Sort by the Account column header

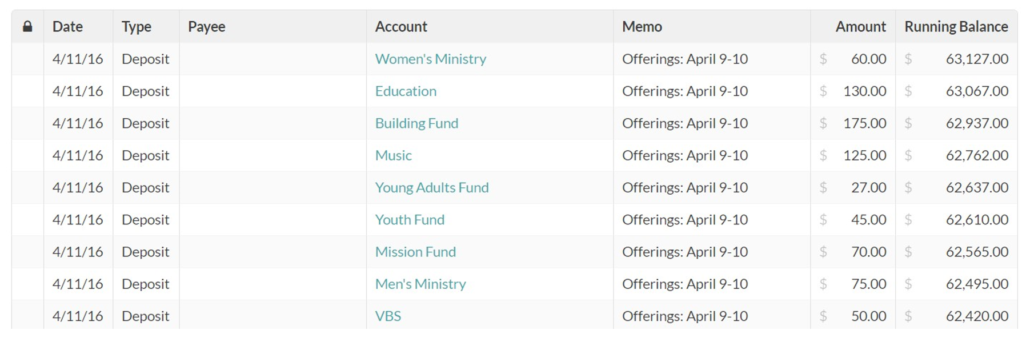point(401,26)
